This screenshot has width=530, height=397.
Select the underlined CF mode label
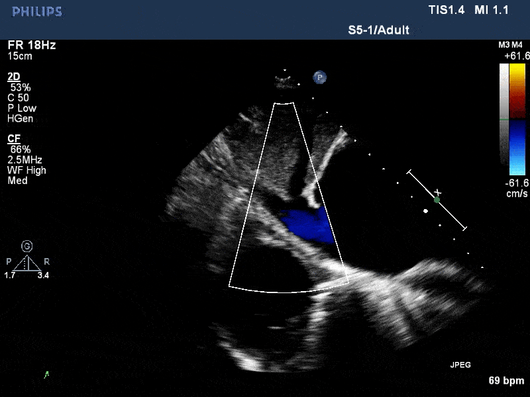(13, 139)
